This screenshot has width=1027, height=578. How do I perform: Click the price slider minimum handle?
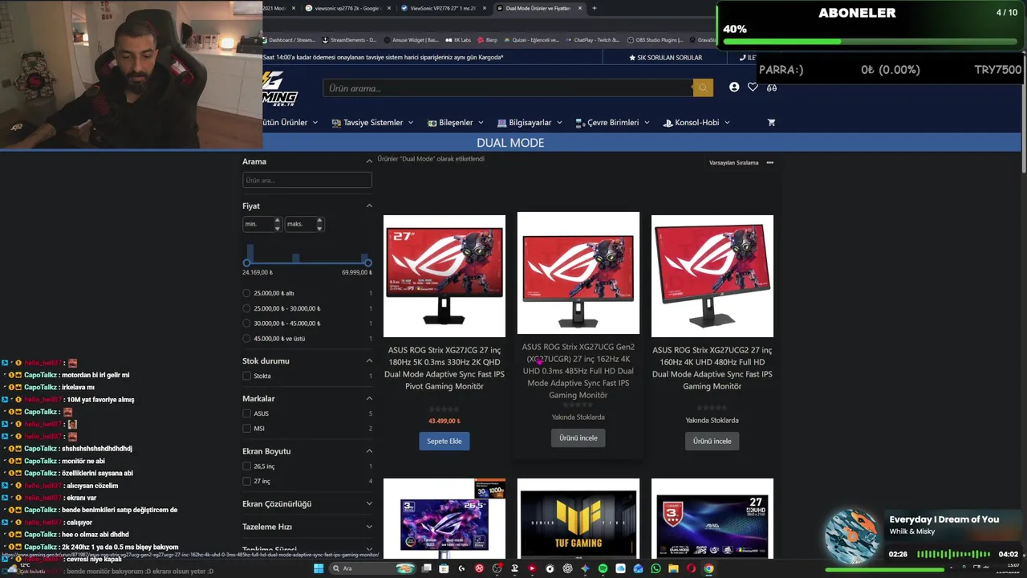pos(247,263)
